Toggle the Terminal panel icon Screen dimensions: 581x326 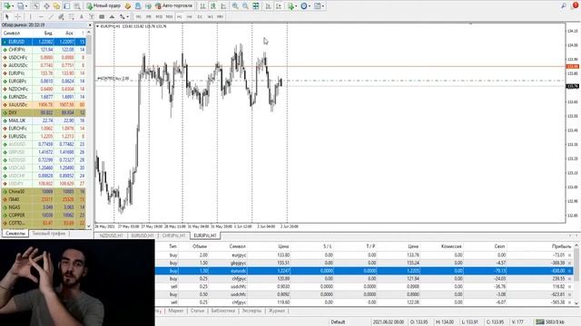(67, 6)
